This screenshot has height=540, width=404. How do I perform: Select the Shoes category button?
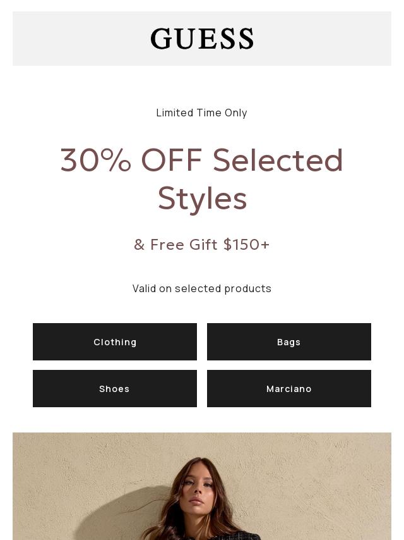point(115,389)
